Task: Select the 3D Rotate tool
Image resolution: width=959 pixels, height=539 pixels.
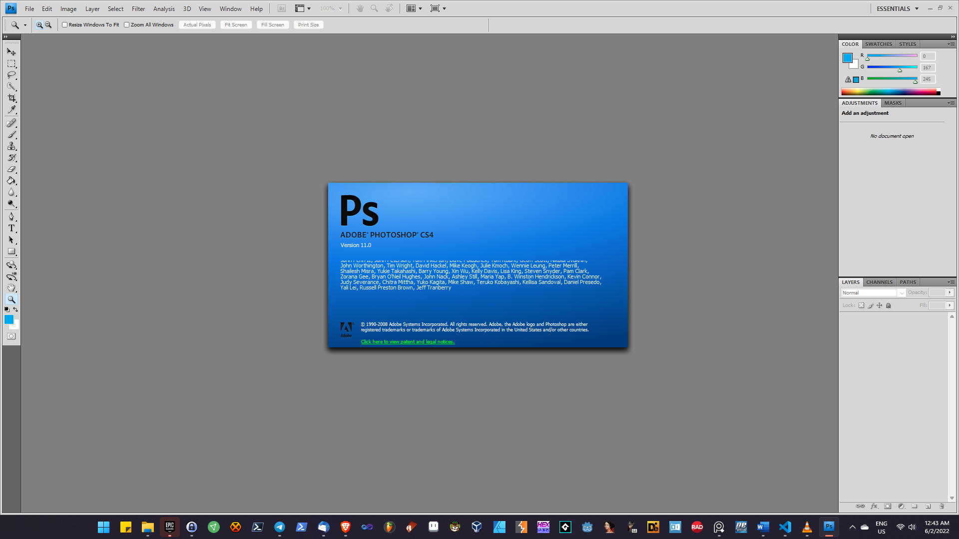Action: click(x=11, y=265)
